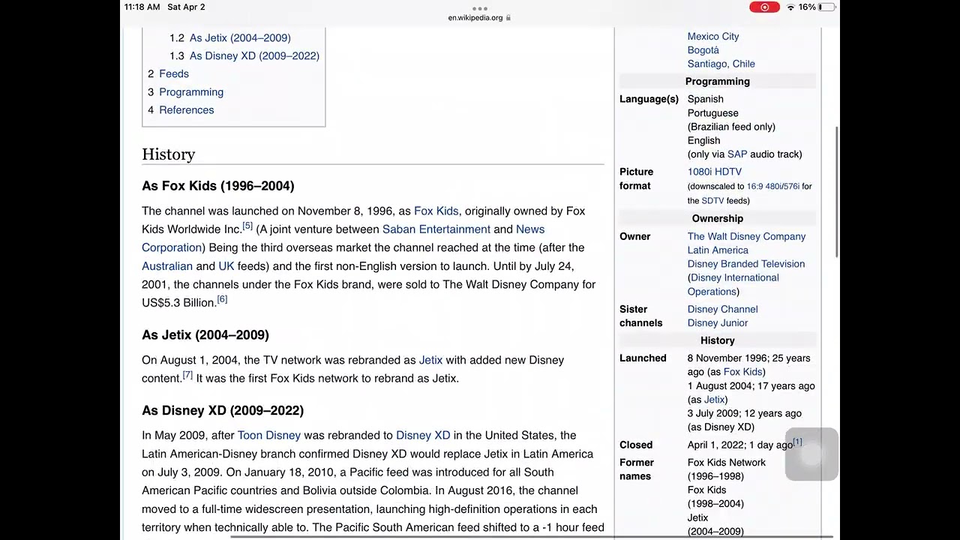Jump to Programming section in contents
This screenshot has height=540, width=960.
pos(191,91)
